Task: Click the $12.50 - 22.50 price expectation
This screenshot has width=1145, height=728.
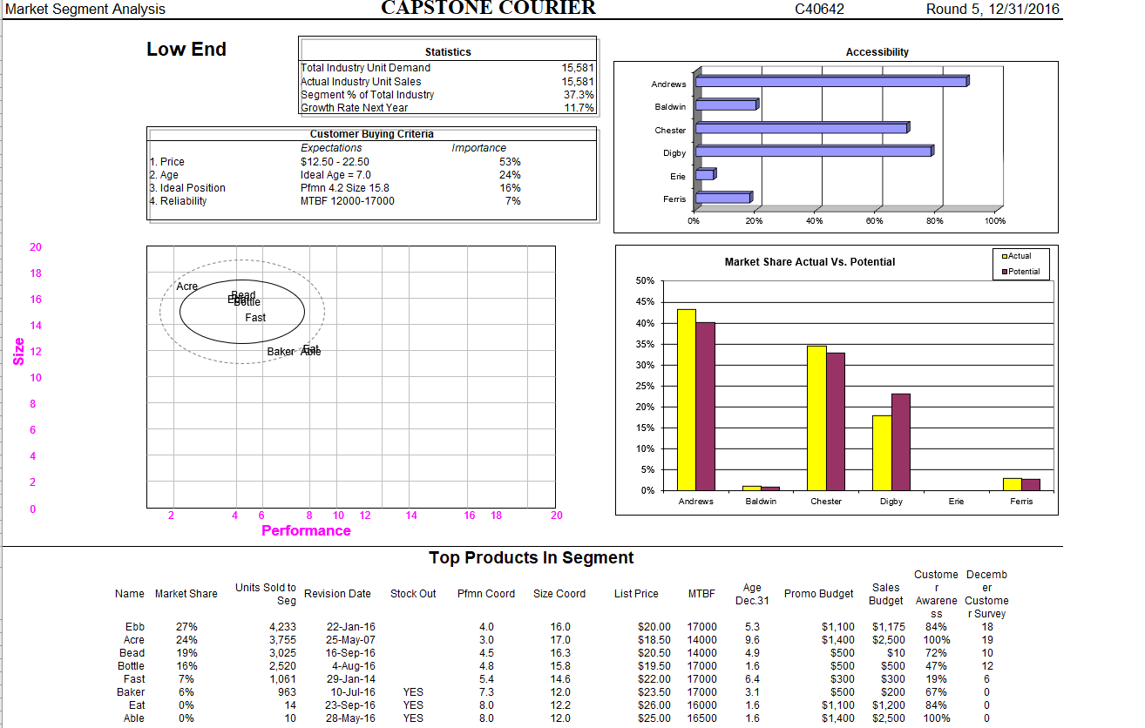Action: 335,162
